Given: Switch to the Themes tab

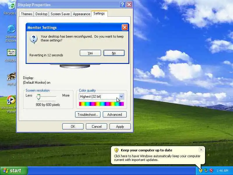Looking at the screenshot, I should click(27, 14).
